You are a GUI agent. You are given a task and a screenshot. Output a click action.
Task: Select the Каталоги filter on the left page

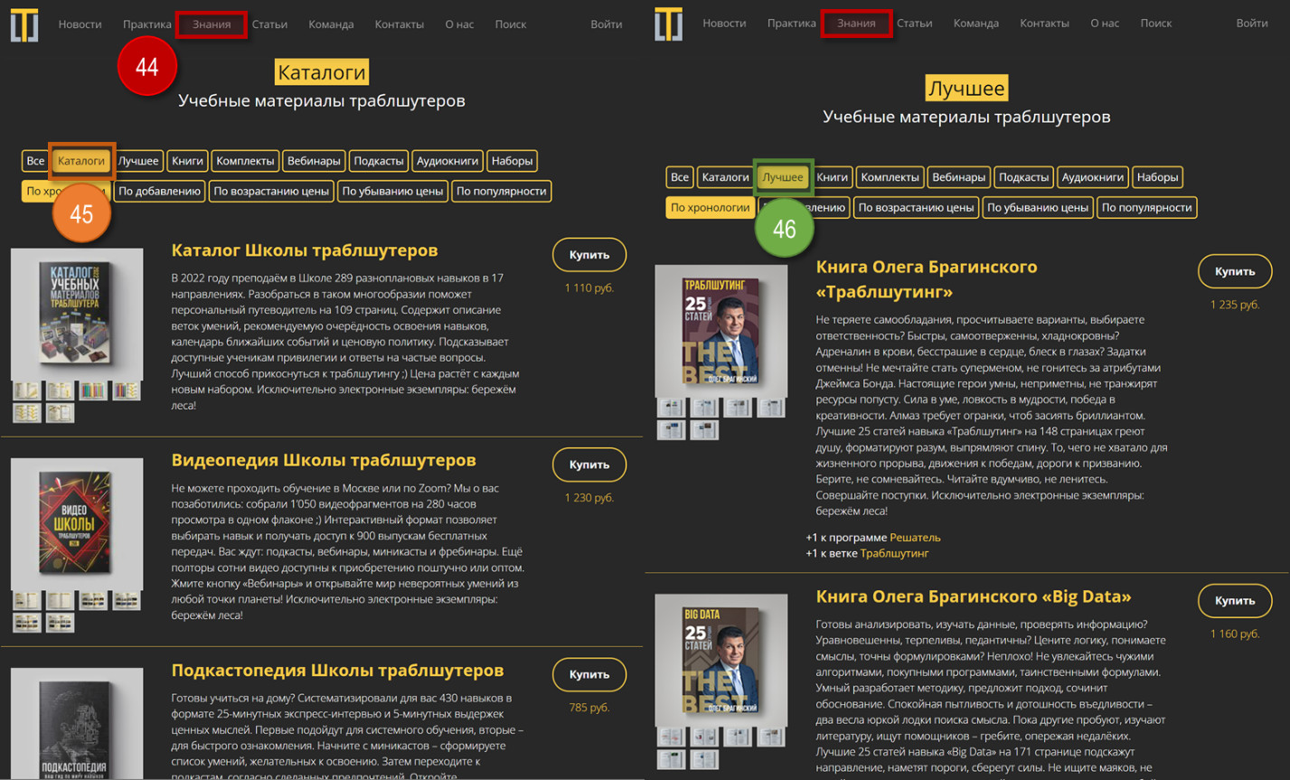click(81, 161)
